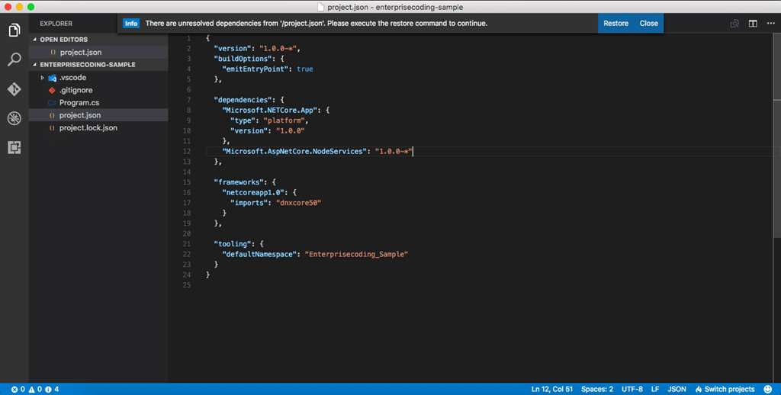This screenshot has width=781, height=395.
Task: Click "platform" value on line 9
Action: [284, 120]
